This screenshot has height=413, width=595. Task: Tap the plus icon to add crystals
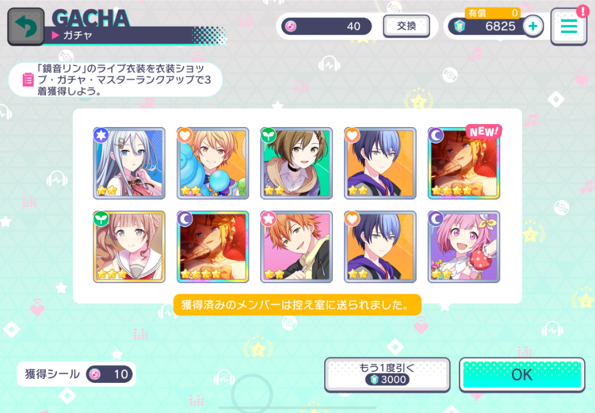[533, 26]
